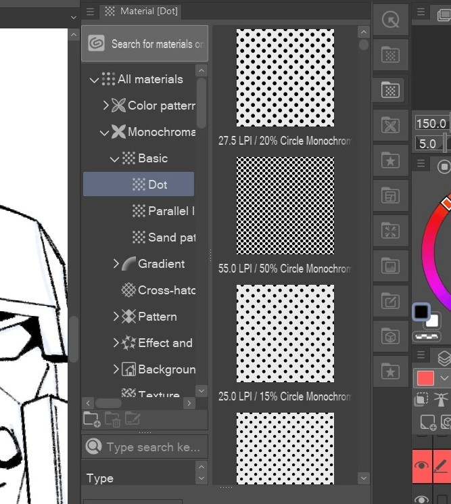Create new material folder

pos(91,419)
